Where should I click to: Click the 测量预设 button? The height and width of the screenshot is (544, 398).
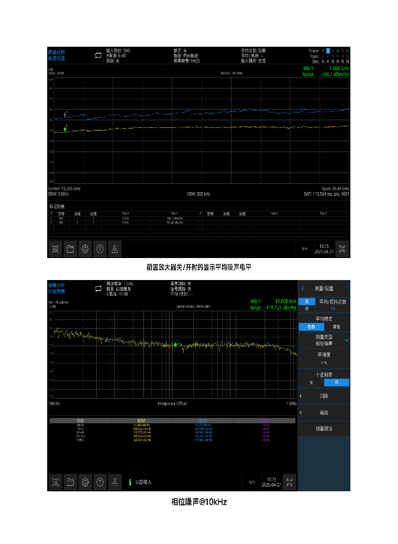point(324,429)
